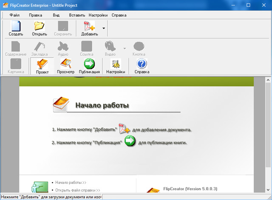Click the Add document icon in step 1
The image size is (272, 200).
pos(124,128)
